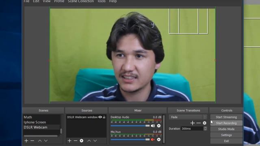Toggle lock on DSLR Webcam window source
The image size is (260, 146).
(x=104, y=117)
